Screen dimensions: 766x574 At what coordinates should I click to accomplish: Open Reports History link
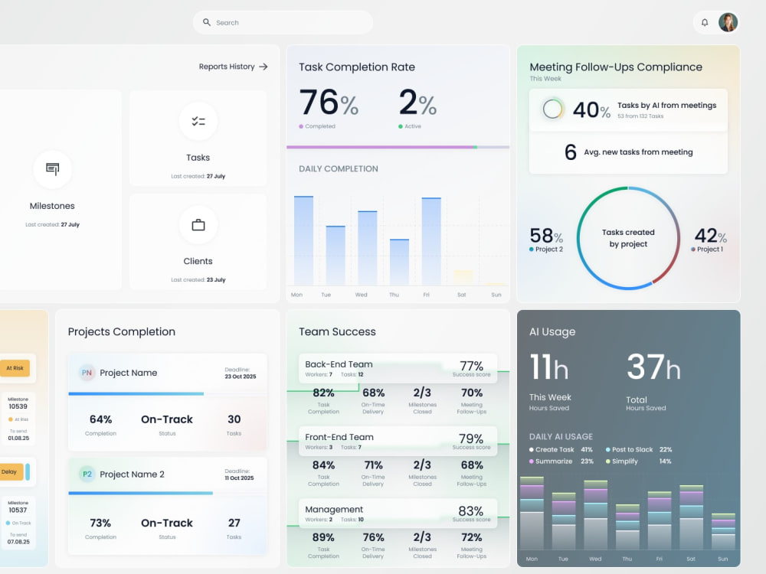[x=233, y=67]
